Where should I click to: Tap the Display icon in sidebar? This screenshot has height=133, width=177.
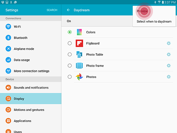[x=8, y=99]
